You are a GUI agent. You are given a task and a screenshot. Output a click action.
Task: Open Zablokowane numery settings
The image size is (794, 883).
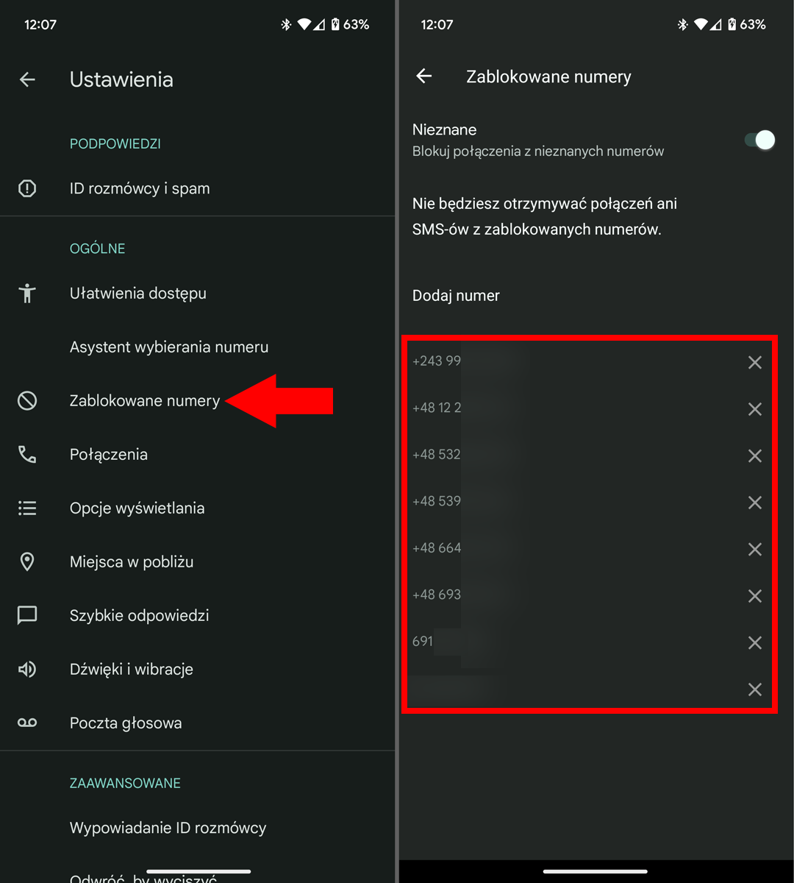(x=145, y=400)
